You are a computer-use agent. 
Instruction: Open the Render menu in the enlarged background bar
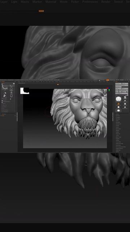tap(106, 1)
